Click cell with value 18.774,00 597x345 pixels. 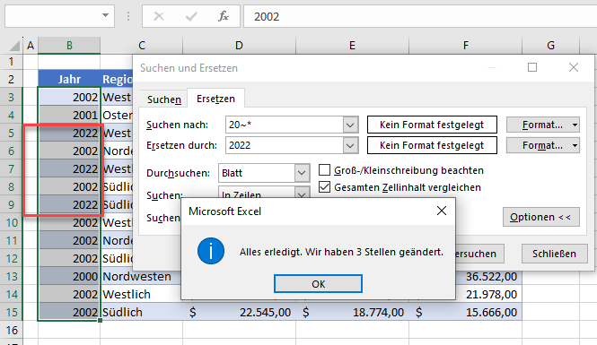tap(353, 312)
